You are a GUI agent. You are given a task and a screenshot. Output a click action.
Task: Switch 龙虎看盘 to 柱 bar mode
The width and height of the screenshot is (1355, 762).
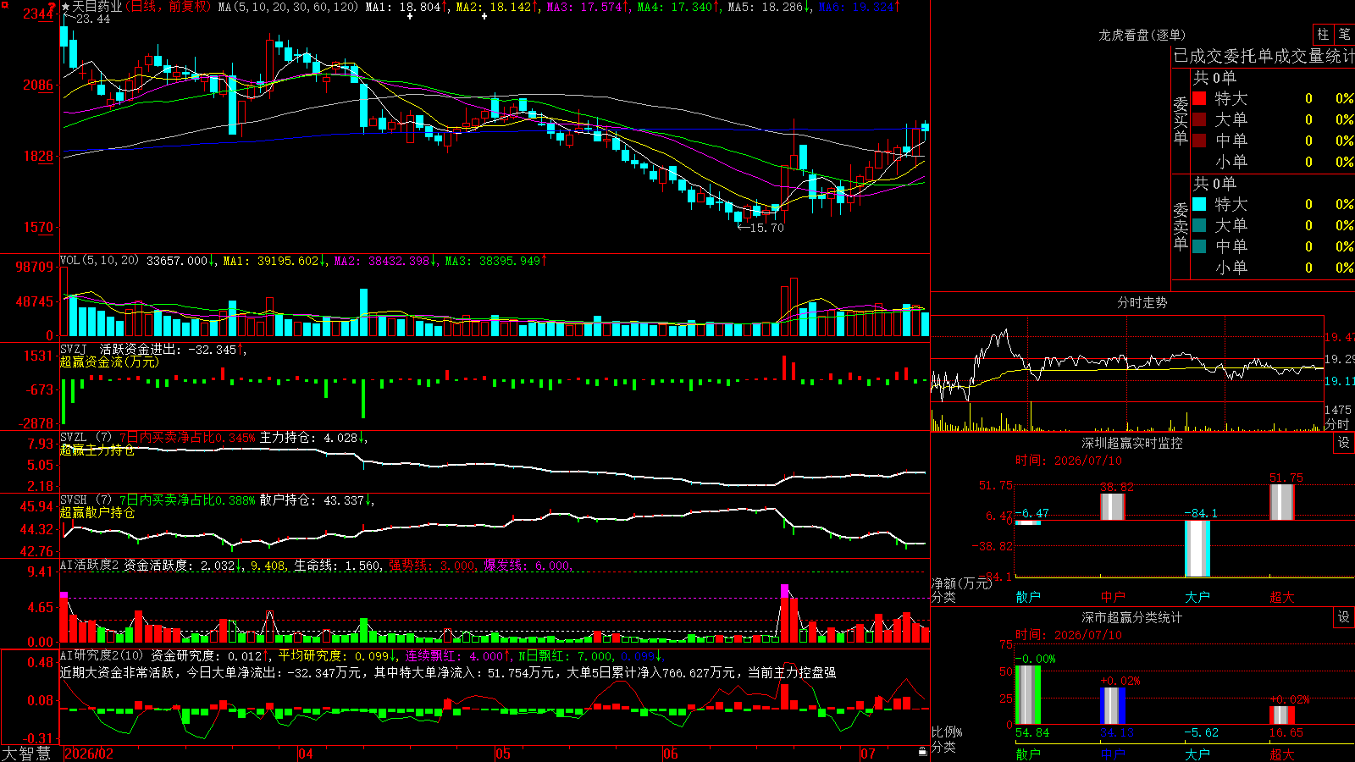[1323, 35]
